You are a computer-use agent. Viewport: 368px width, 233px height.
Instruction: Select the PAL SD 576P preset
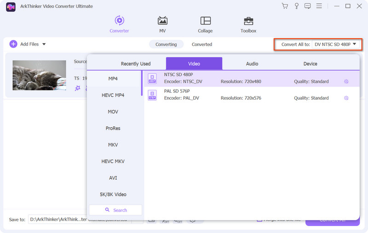tap(252, 95)
